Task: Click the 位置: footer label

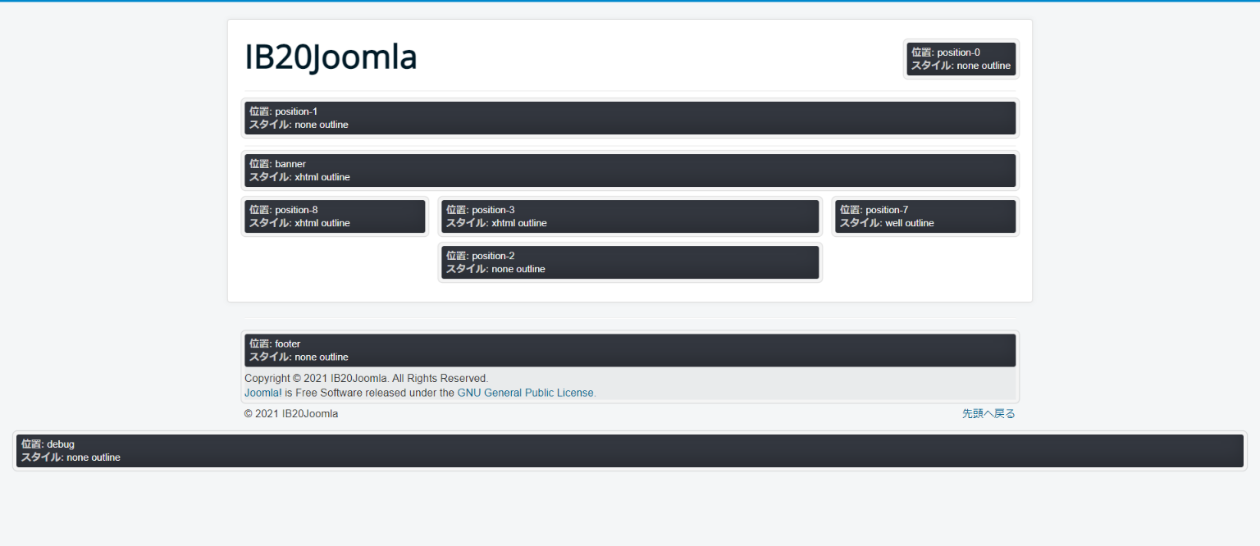Action: pos(275,344)
